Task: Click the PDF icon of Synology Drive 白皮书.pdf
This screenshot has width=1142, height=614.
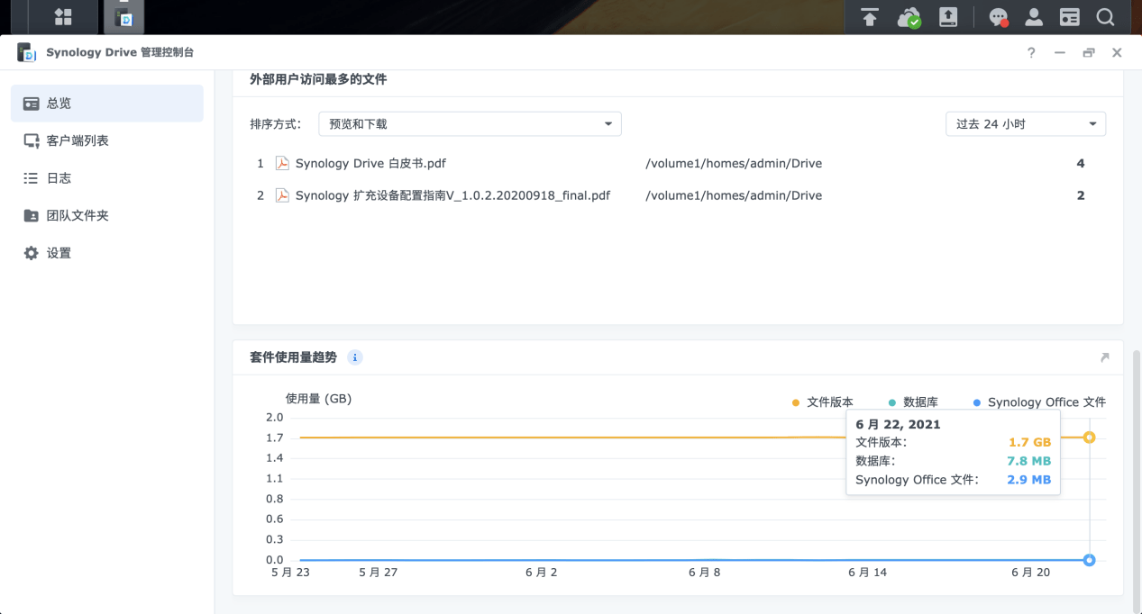Action: pyautogui.click(x=282, y=163)
